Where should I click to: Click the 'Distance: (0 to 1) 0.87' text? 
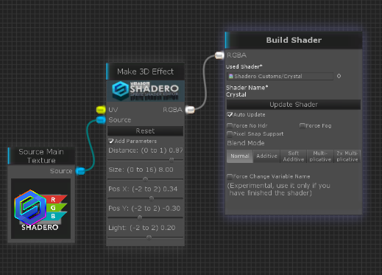click(146, 150)
